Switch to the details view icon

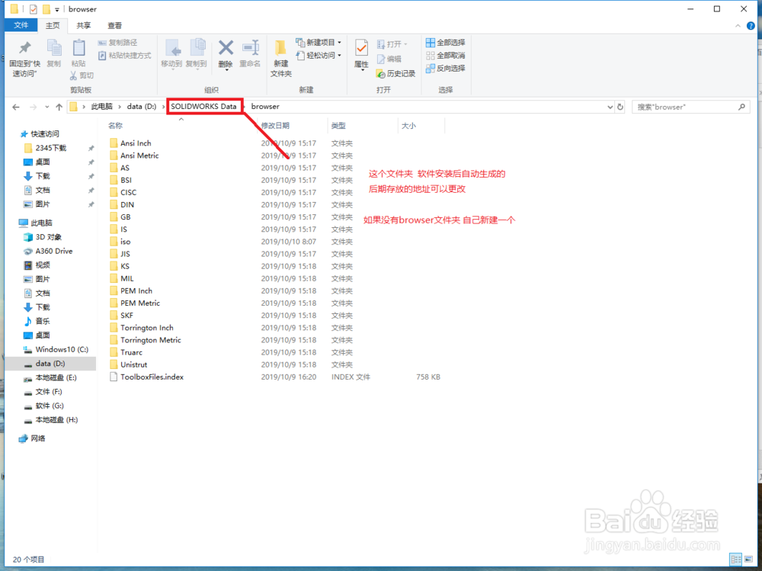pos(736,560)
